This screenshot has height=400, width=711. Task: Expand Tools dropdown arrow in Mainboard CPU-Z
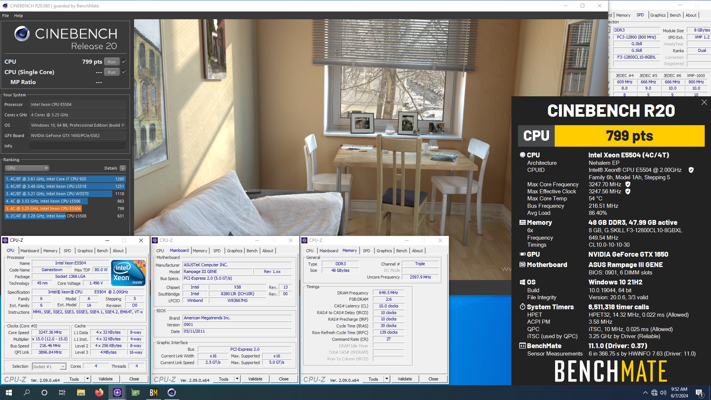coord(237,379)
